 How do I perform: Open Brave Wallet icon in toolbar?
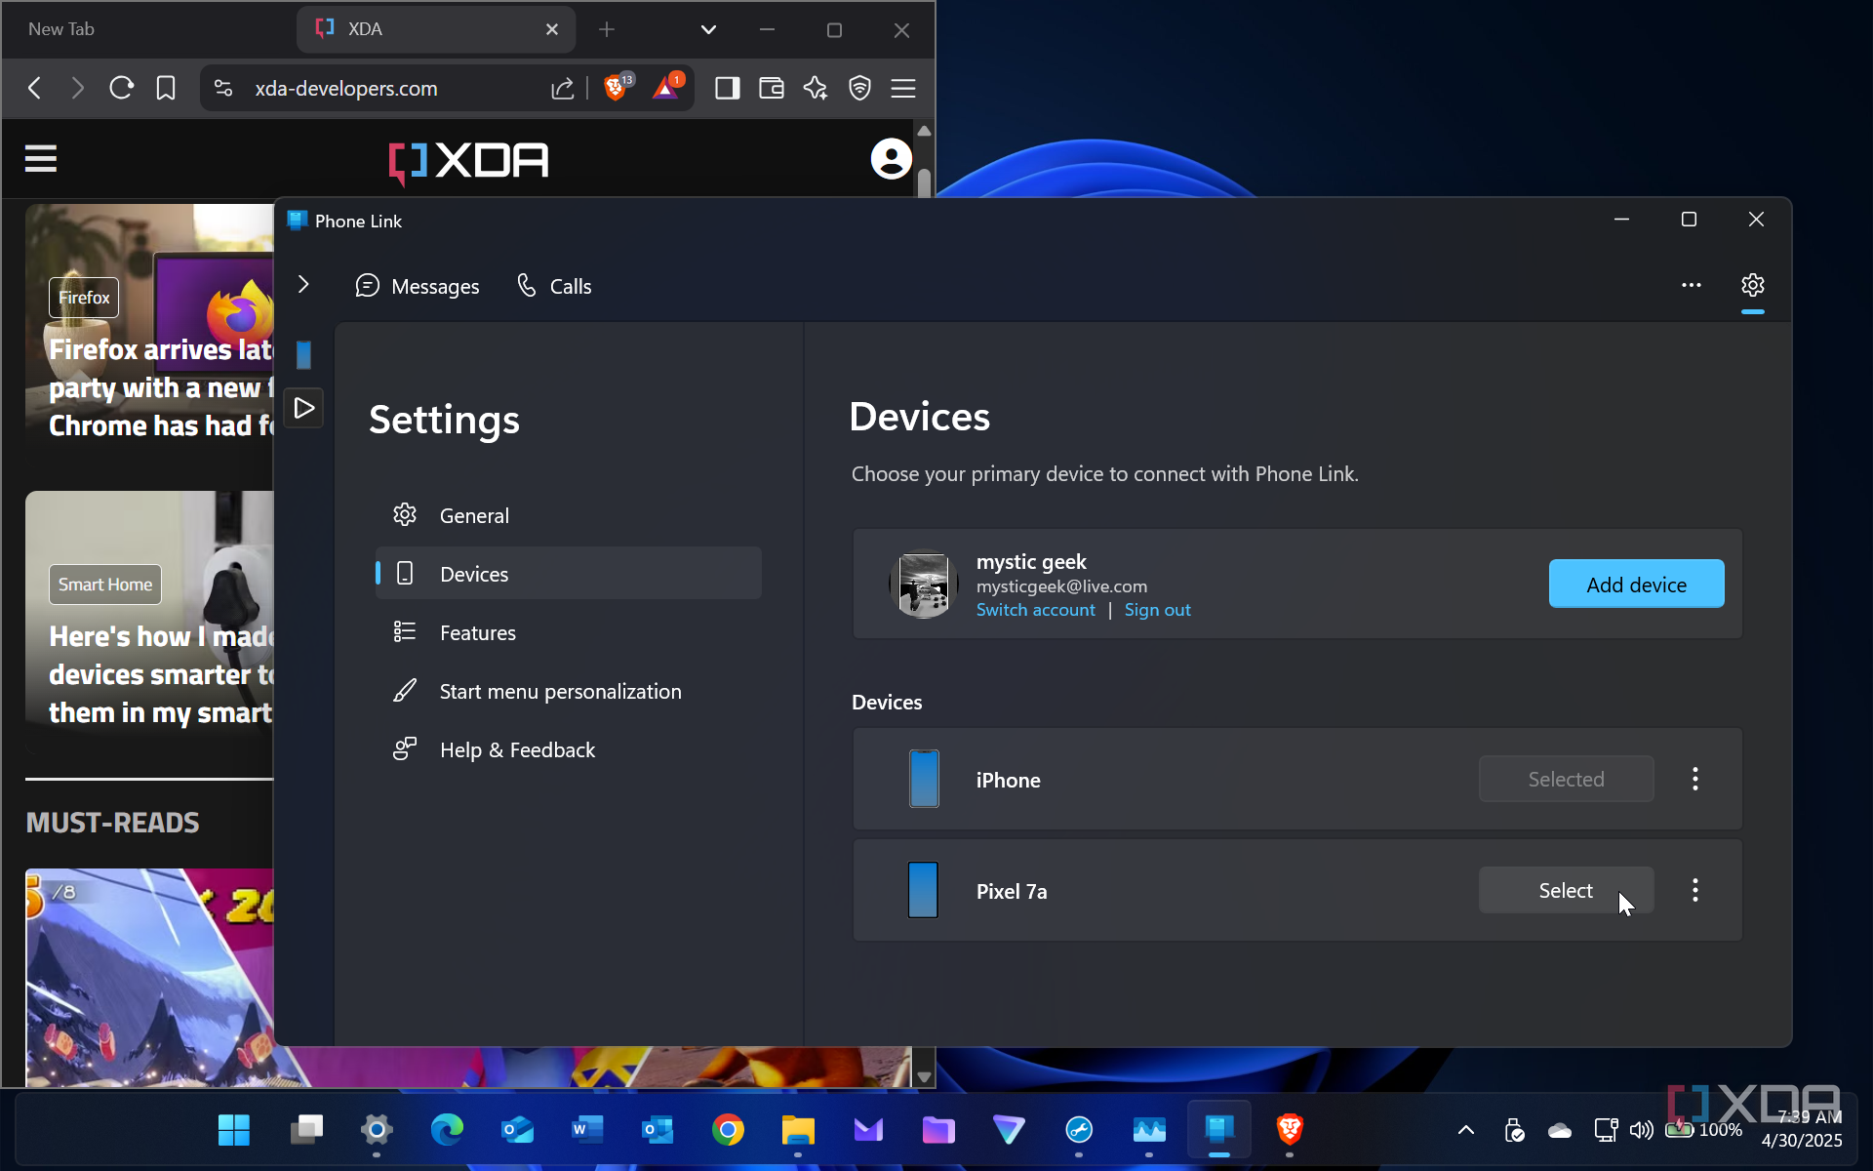[x=771, y=88]
